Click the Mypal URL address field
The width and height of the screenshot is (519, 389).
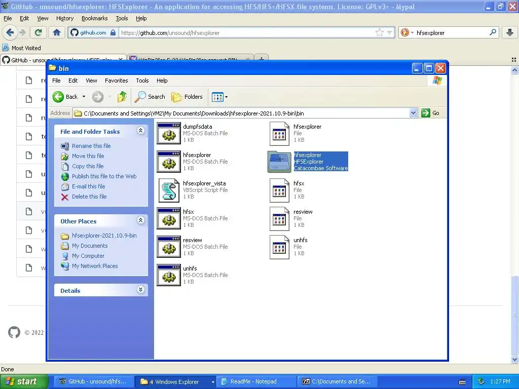(247, 33)
